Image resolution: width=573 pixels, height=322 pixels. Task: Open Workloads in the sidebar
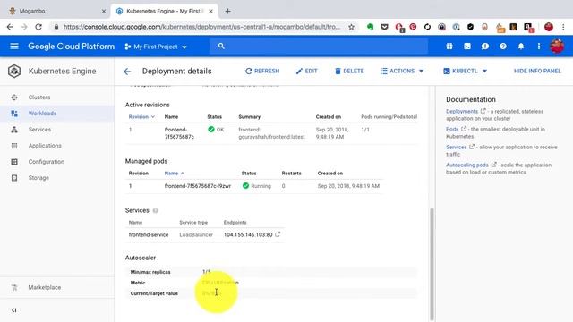[x=42, y=114]
